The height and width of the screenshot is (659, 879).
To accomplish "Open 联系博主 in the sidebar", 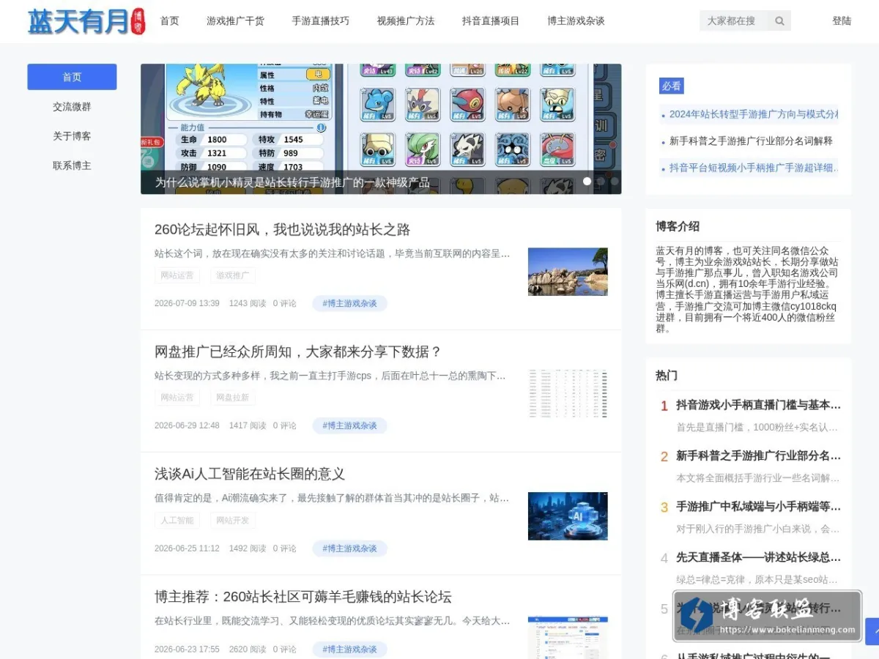I will pyautogui.click(x=72, y=165).
